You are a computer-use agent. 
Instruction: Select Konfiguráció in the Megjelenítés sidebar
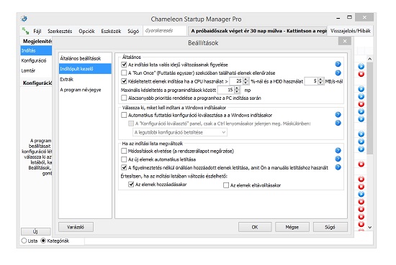coord(36,61)
